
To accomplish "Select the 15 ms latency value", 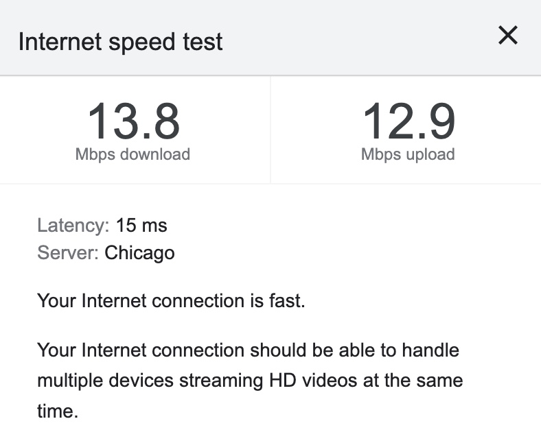I will coord(141,225).
